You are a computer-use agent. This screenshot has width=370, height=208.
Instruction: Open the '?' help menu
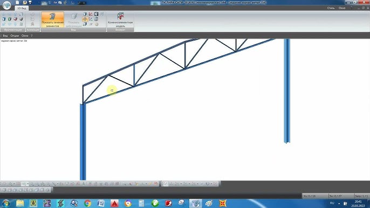pos(32,36)
